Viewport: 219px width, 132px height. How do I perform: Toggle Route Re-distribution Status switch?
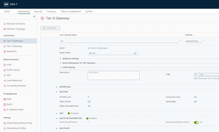tap(197, 123)
